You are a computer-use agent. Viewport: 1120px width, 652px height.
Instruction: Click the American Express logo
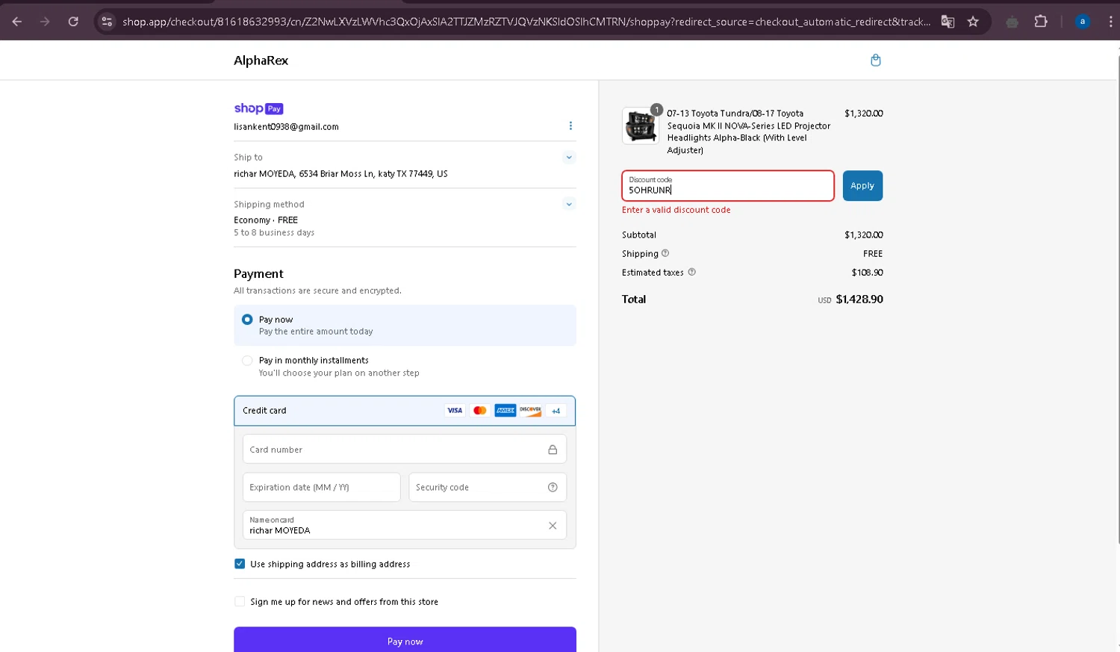(x=505, y=410)
